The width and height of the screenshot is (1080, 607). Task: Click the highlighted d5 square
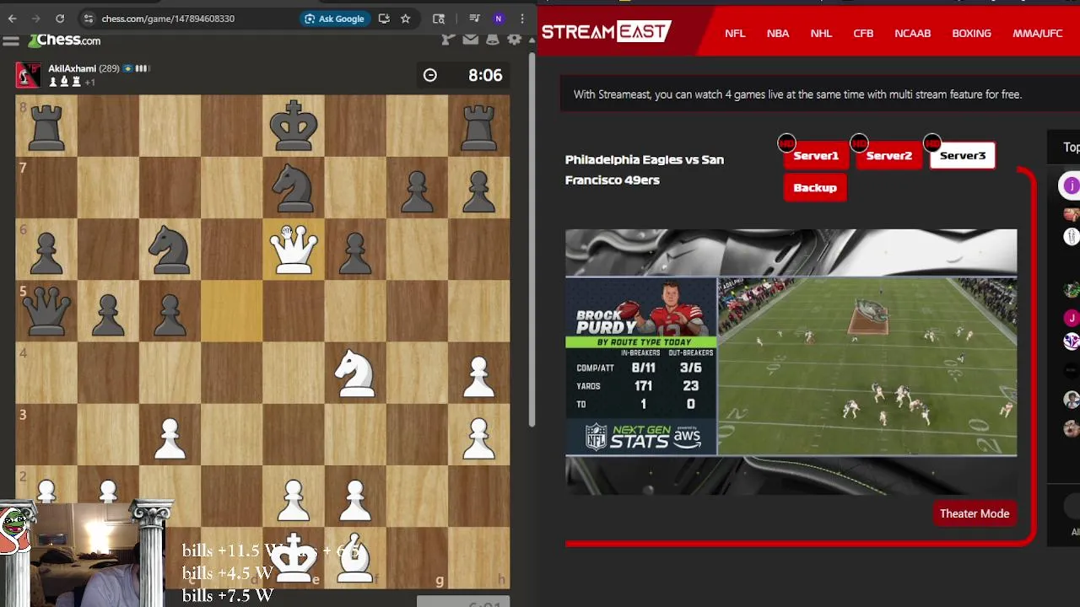pyautogui.click(x=232, y=310)
